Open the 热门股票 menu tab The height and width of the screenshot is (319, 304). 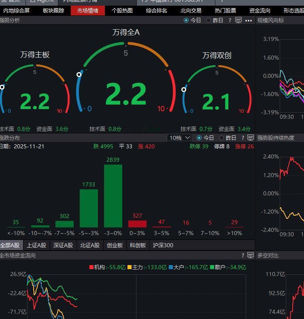(x=225, y=11)
